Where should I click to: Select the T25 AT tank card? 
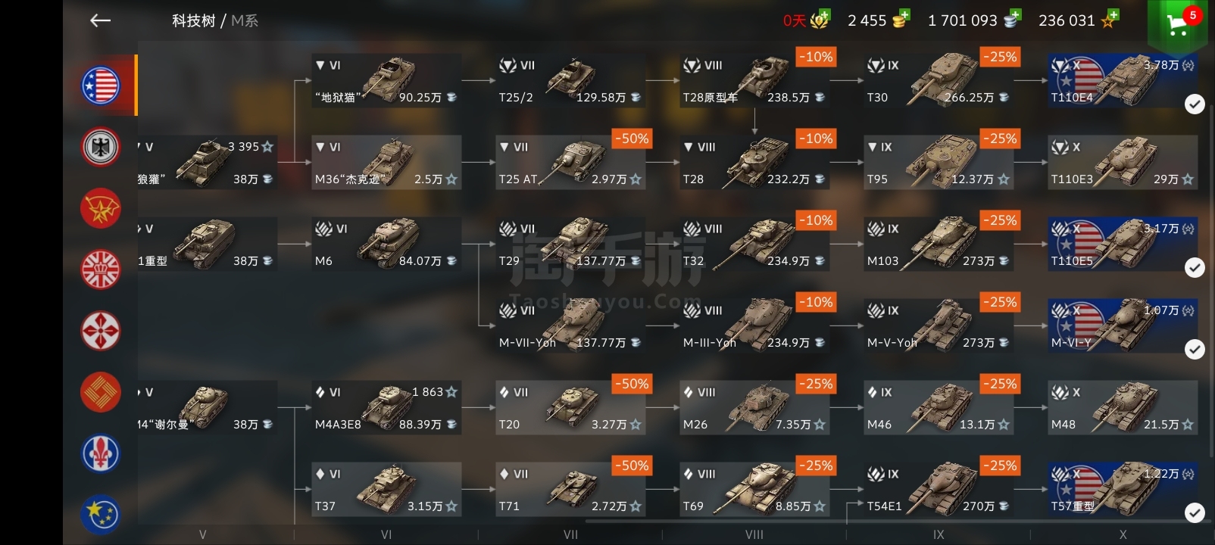pyautogui.click(x=570, y=163)
